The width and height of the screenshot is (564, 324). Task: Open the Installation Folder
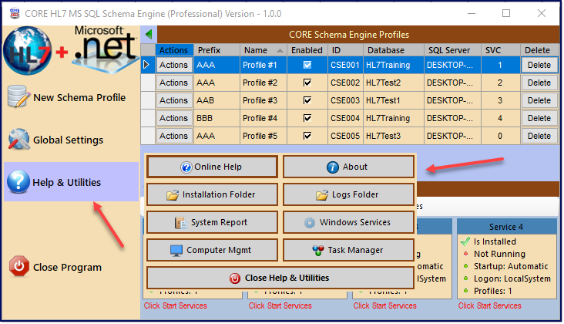click(x=212, y=194)
